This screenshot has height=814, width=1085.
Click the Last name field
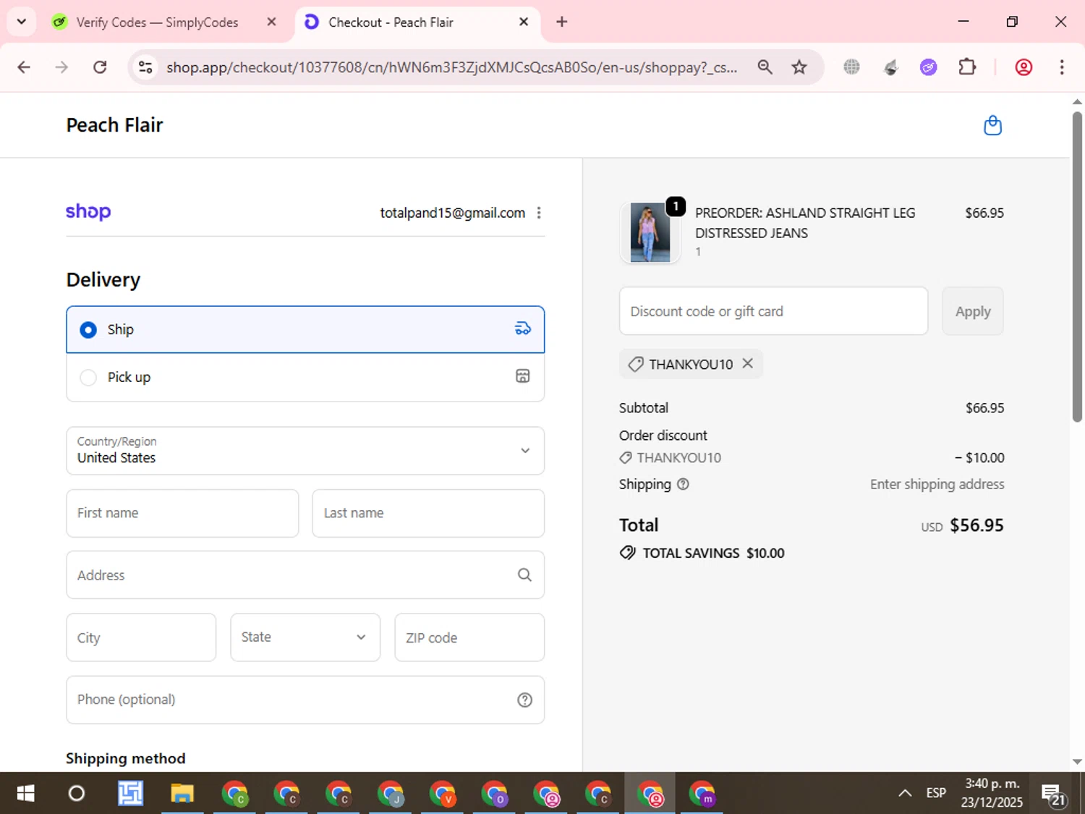pos(428,513)
